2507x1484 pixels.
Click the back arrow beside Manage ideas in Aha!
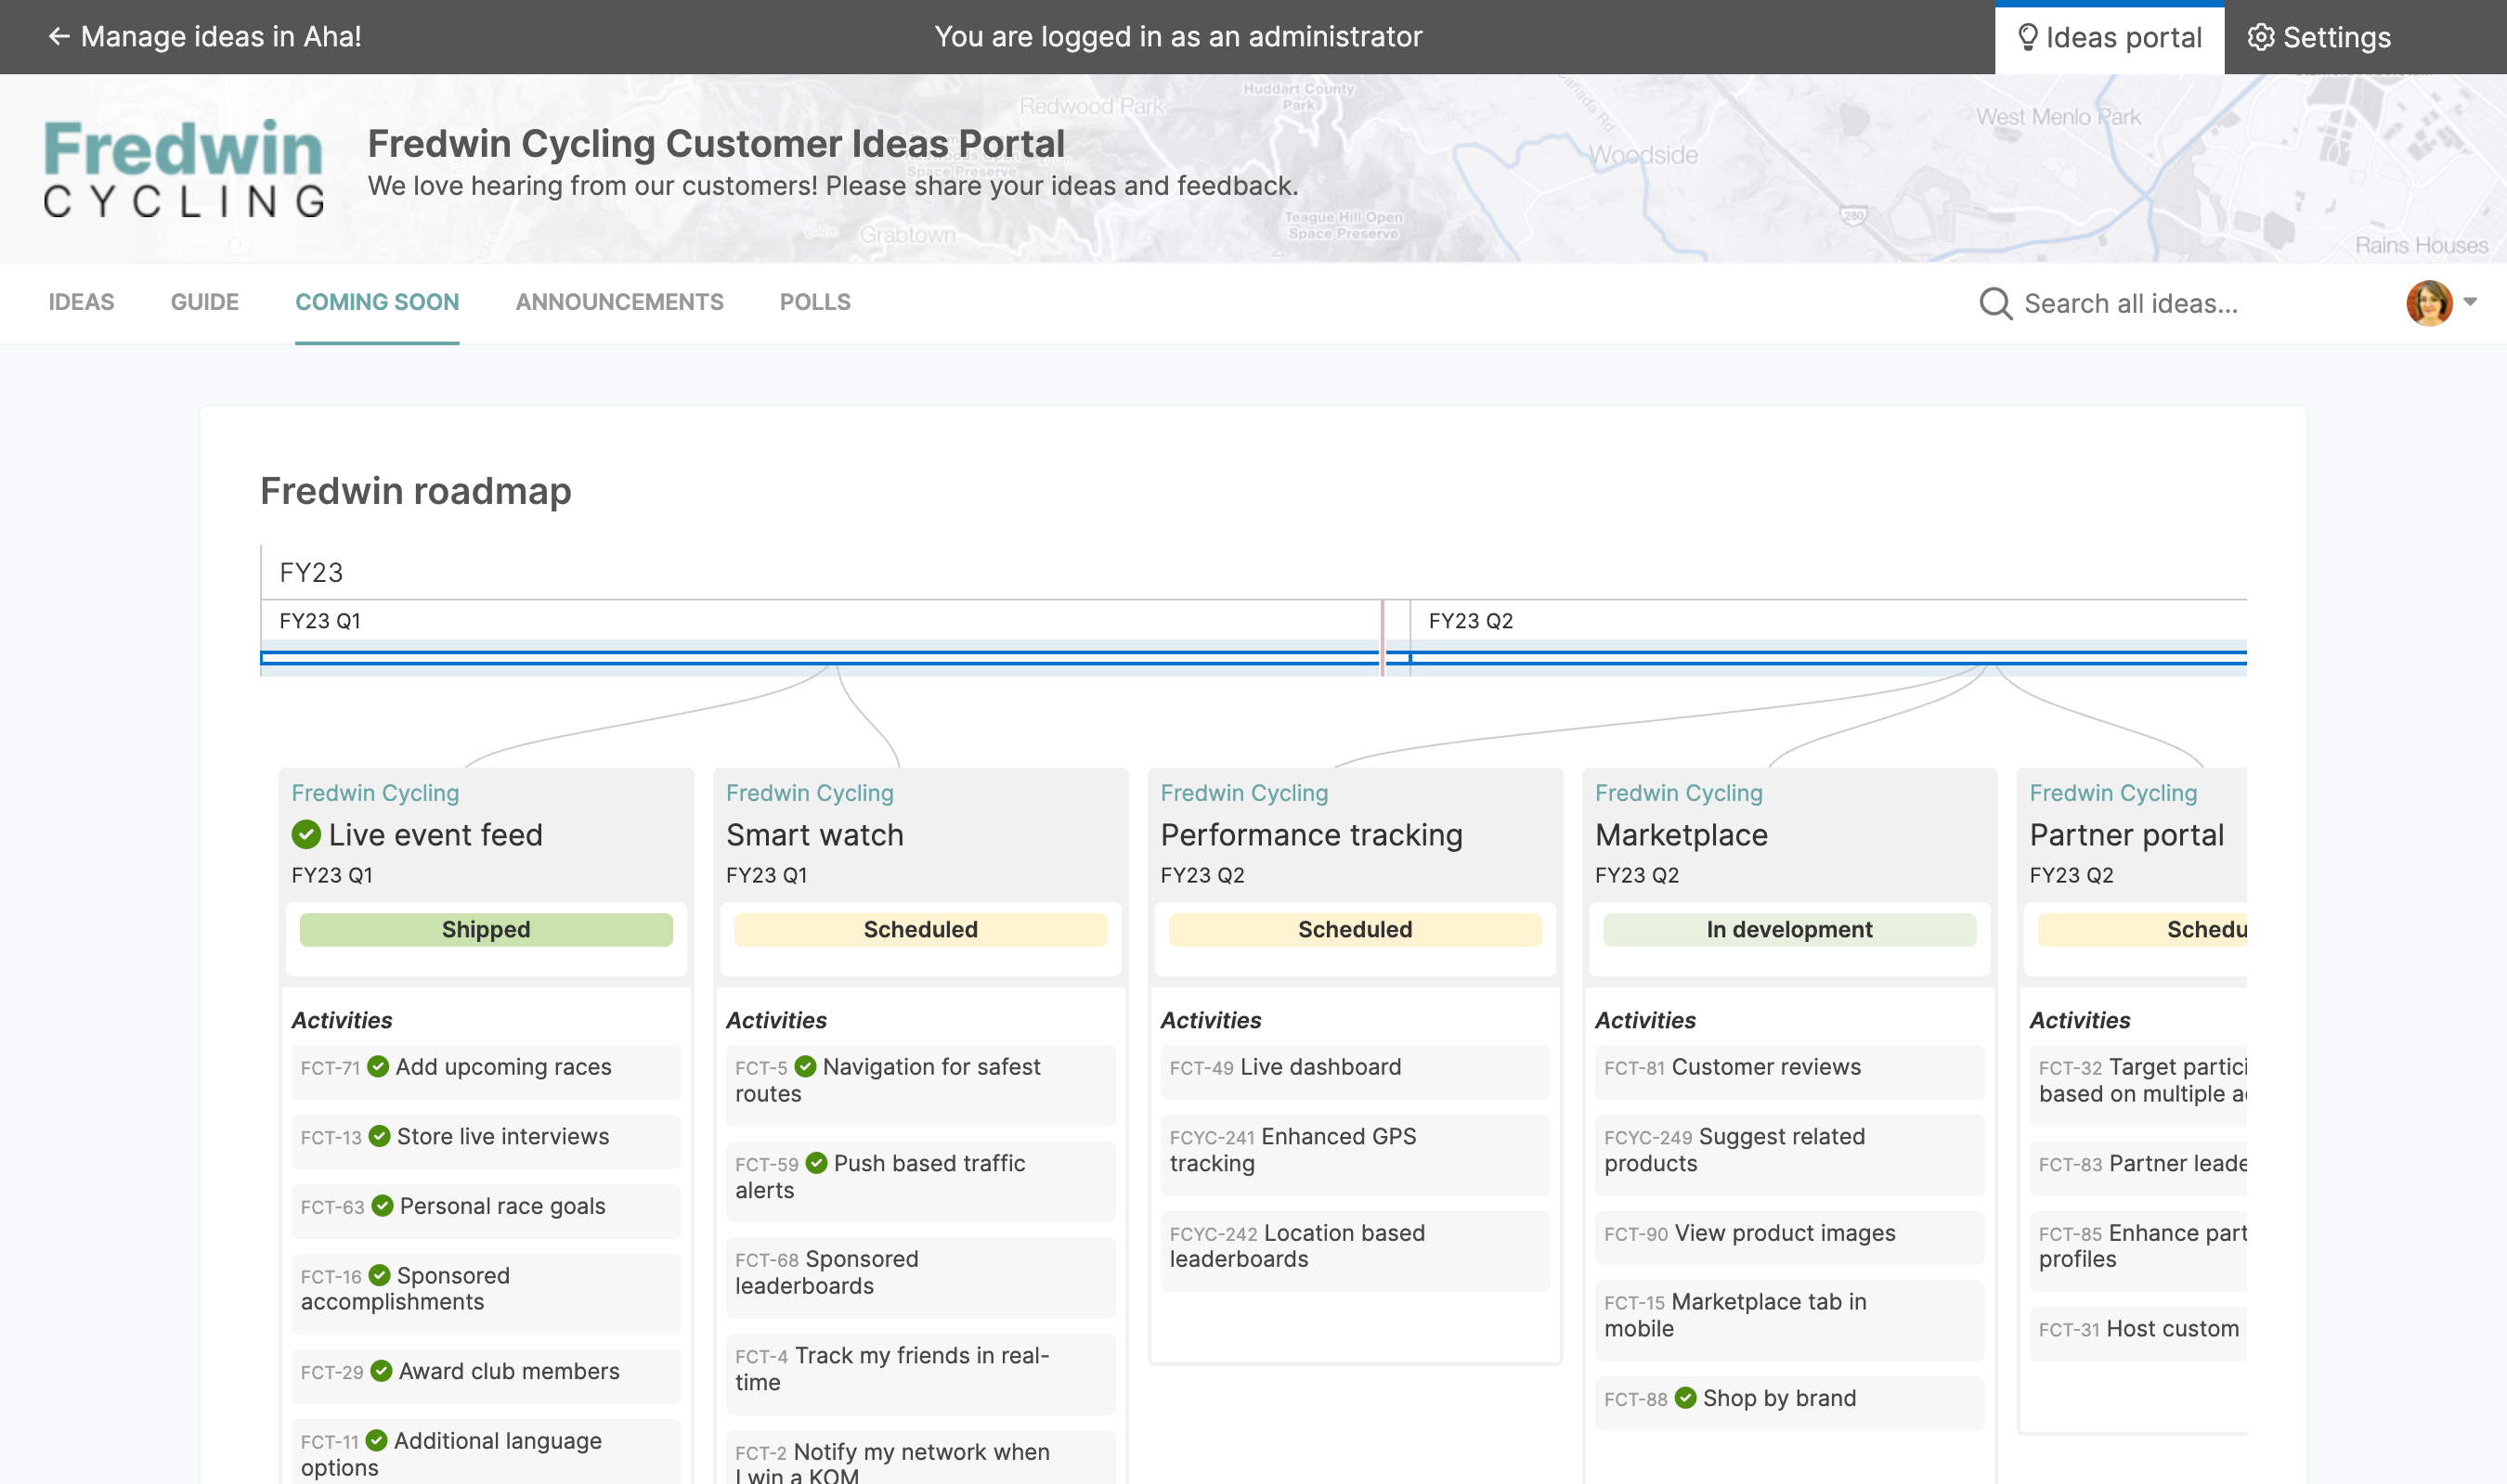click(x=60, y=37)
